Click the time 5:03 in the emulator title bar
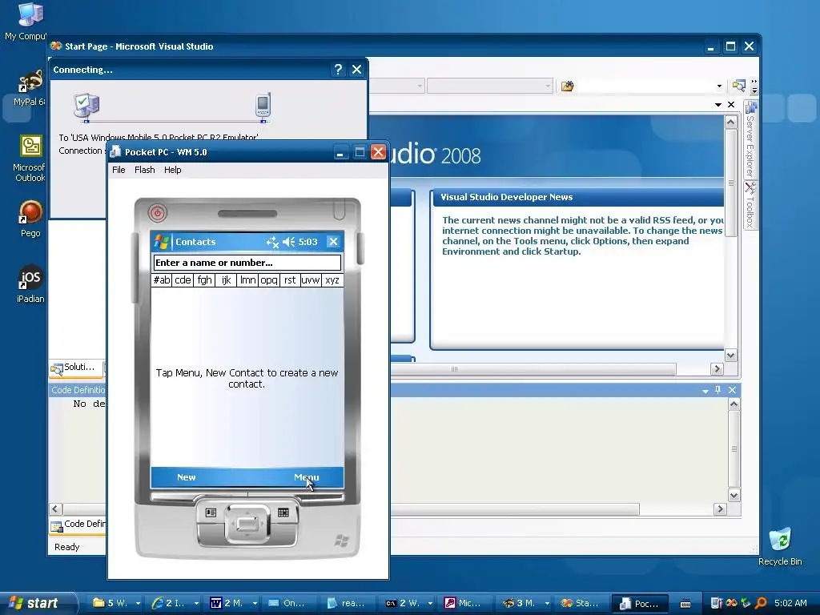 [x=308, y=242]
